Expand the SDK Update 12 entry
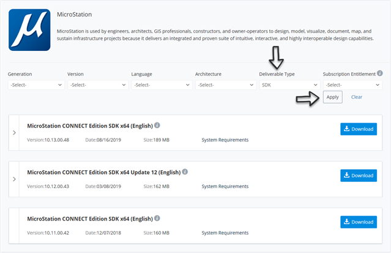The height and width of the screenshot is (253, 391). tap(14, 179)
